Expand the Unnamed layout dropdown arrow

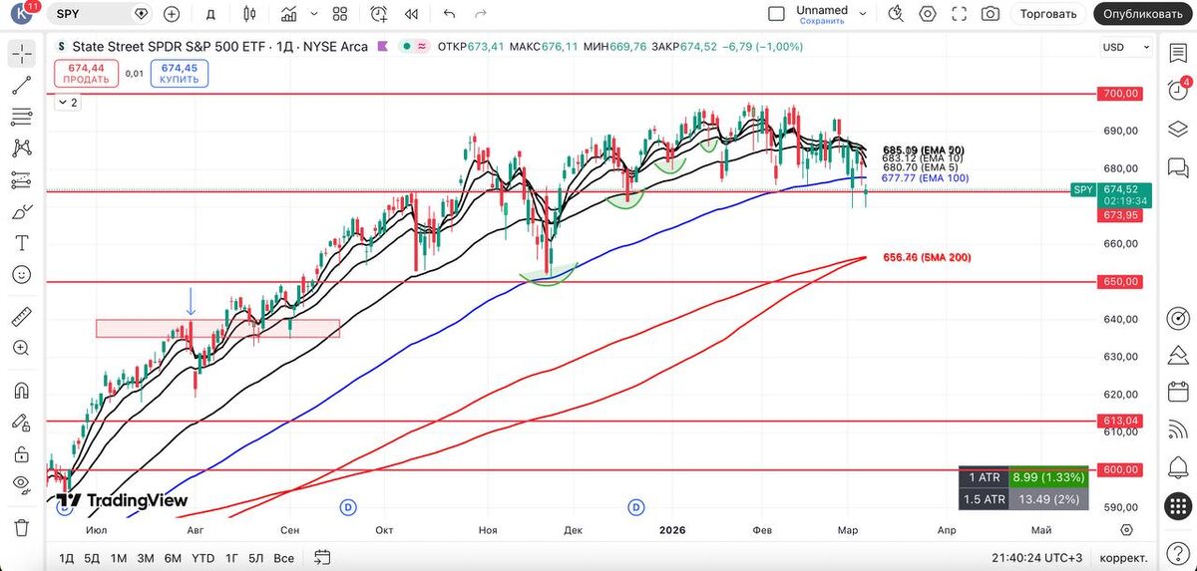coord(863,14)
